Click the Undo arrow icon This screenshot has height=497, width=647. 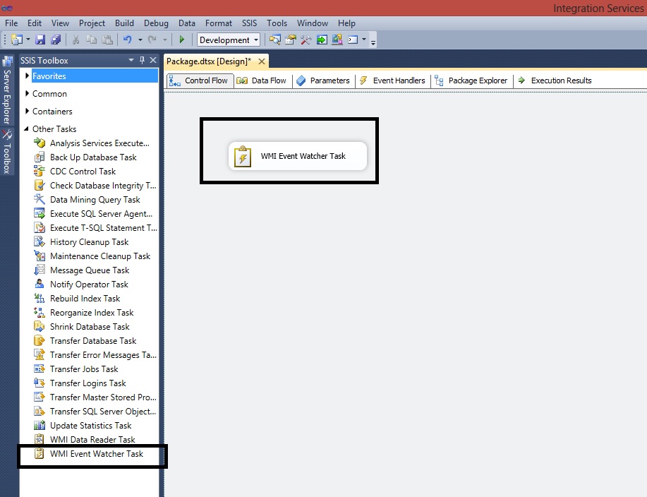click(x=128, y=40)
